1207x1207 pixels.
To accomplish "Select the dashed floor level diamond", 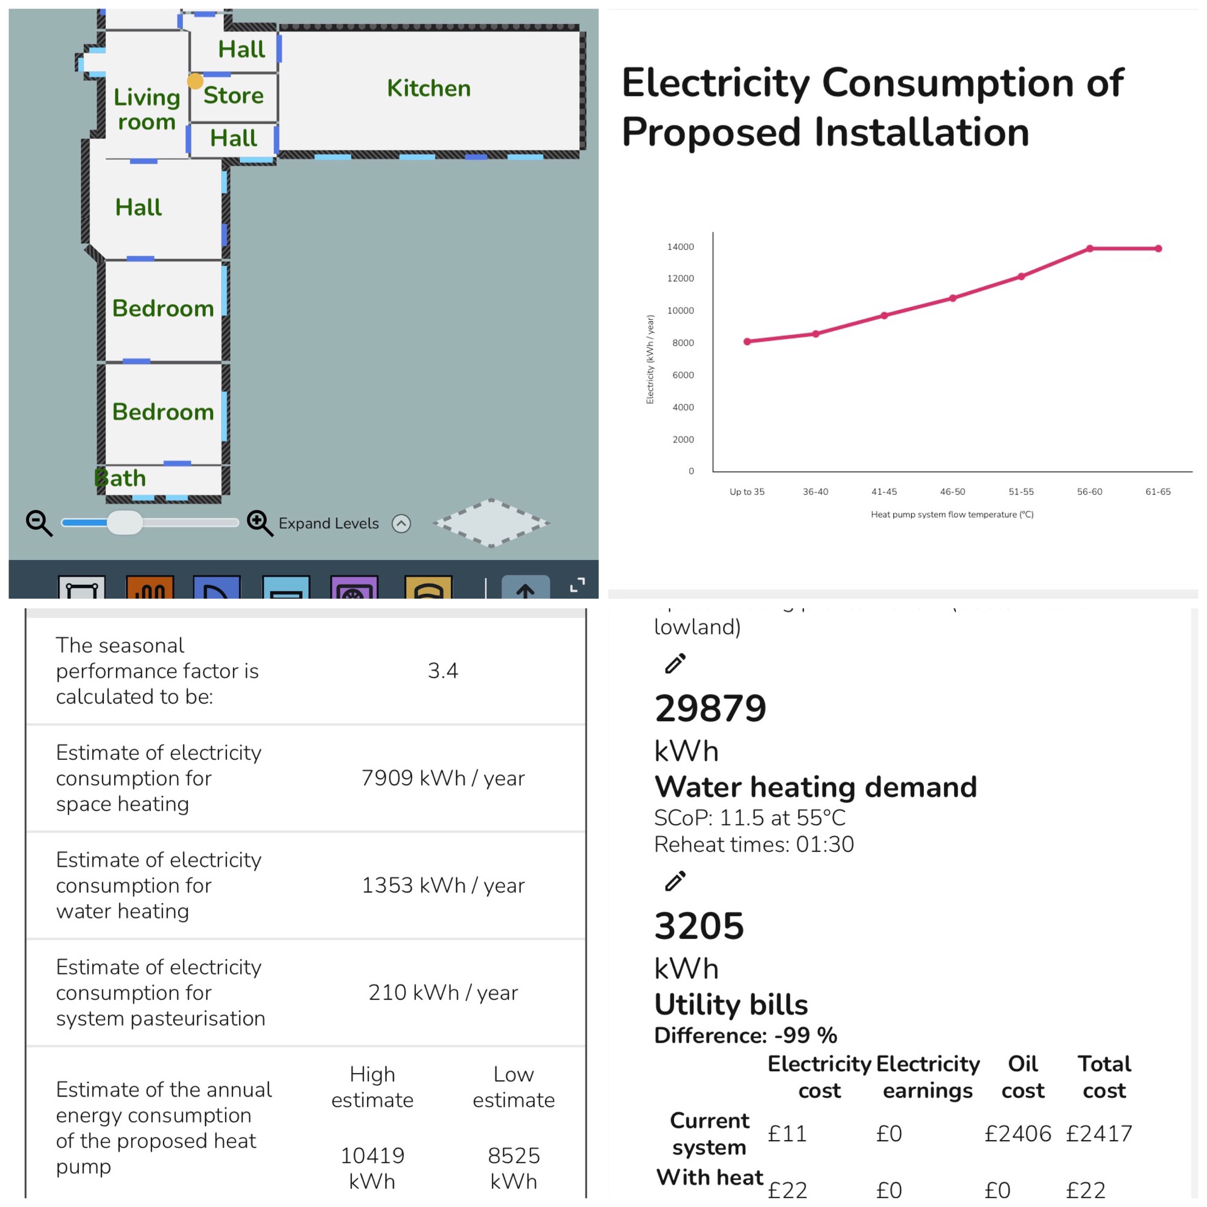I will pyautogui.click(x=492, y=523).
